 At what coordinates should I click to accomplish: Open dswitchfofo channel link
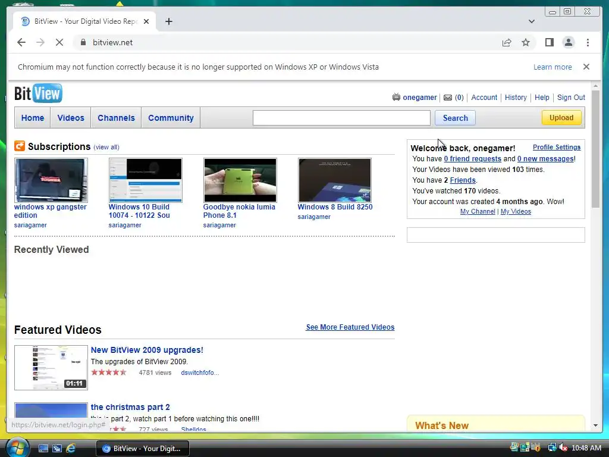click(x=200, y=373)
